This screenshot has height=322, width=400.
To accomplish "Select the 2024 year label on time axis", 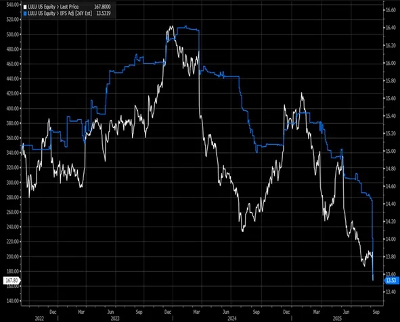I will [x=232, y=319].
